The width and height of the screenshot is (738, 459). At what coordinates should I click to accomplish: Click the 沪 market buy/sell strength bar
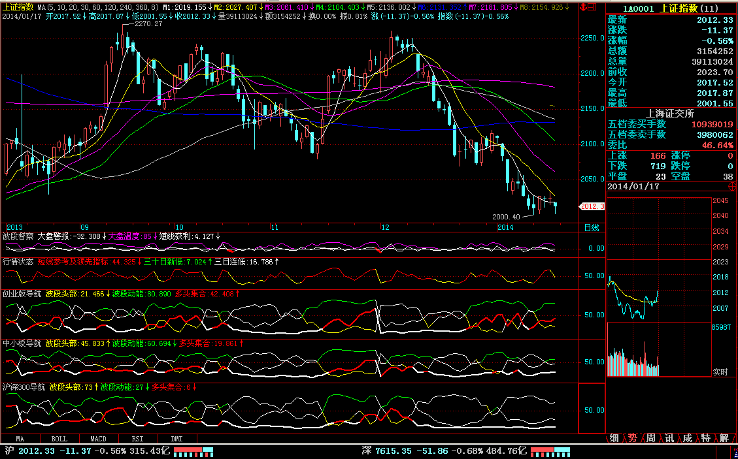(193, 451)
